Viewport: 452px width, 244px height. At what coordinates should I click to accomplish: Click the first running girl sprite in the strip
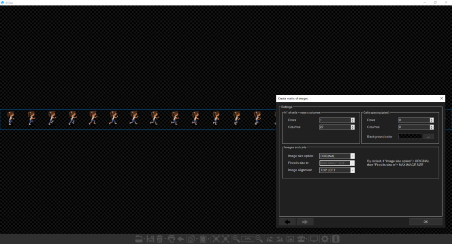(x=11, y=118)
